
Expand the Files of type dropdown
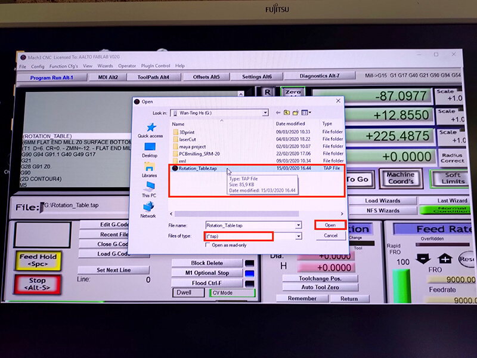[298, 236]
